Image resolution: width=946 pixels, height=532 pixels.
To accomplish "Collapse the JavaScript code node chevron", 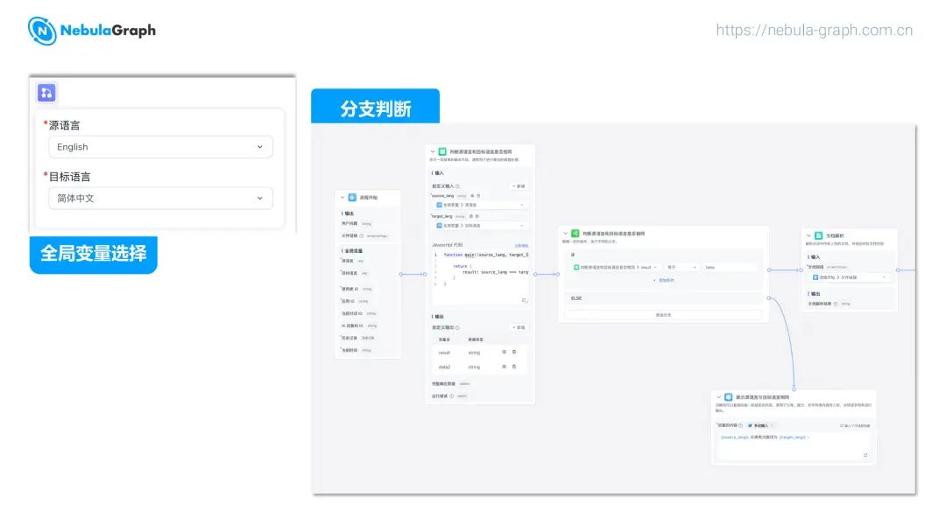I will (433, 152).
